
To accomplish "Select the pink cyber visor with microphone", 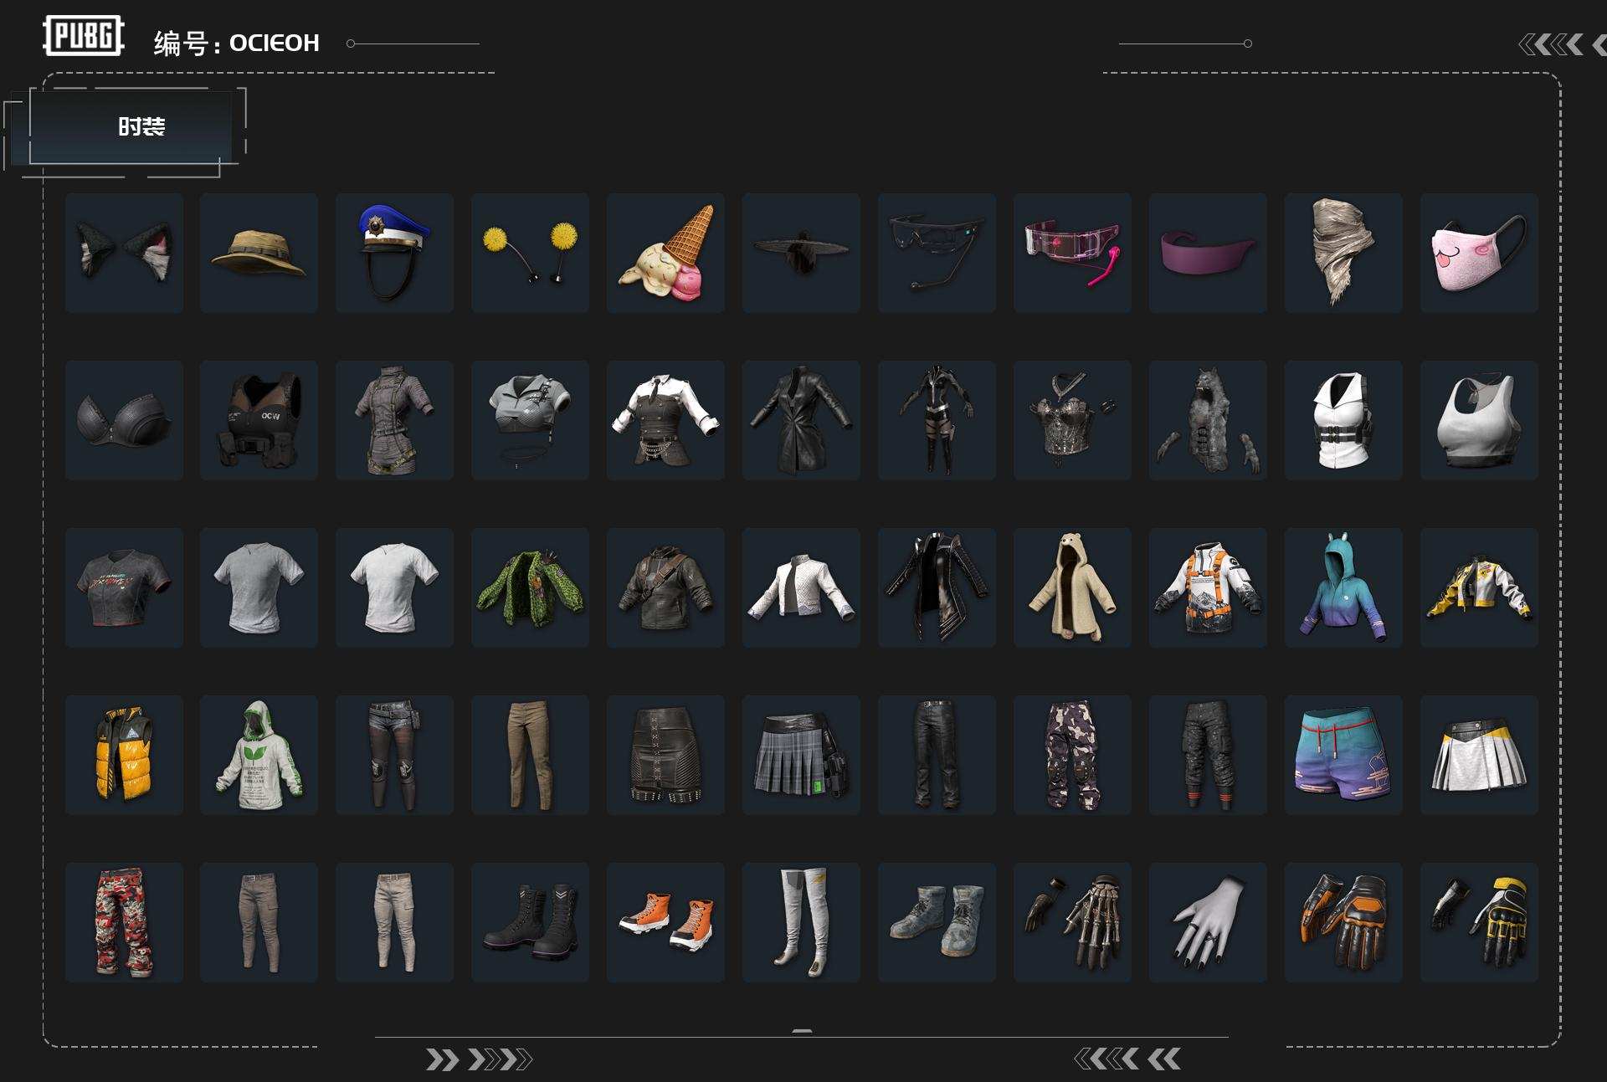I will [x=1072, y=253].
